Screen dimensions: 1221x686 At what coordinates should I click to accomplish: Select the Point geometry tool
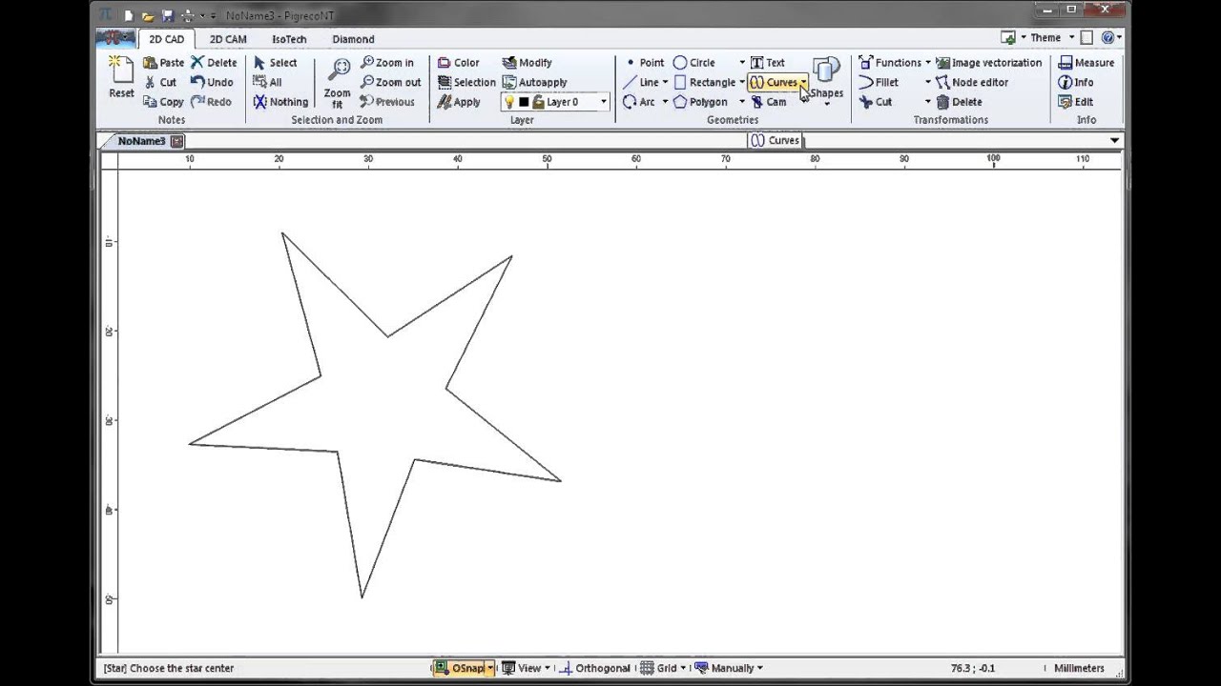point(644,63)
